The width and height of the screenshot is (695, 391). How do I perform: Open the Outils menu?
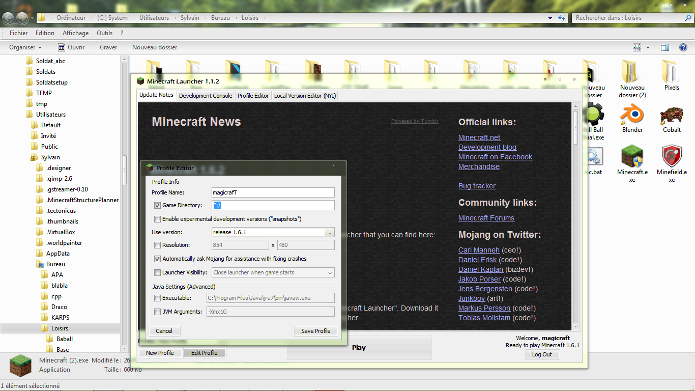(x=104, y=33)
